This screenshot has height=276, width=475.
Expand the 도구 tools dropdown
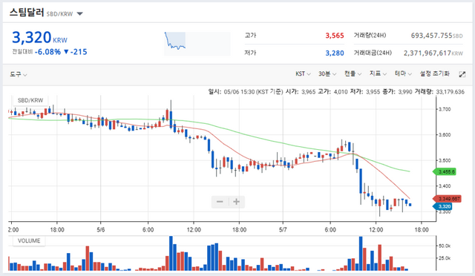(x=19, y=74)
